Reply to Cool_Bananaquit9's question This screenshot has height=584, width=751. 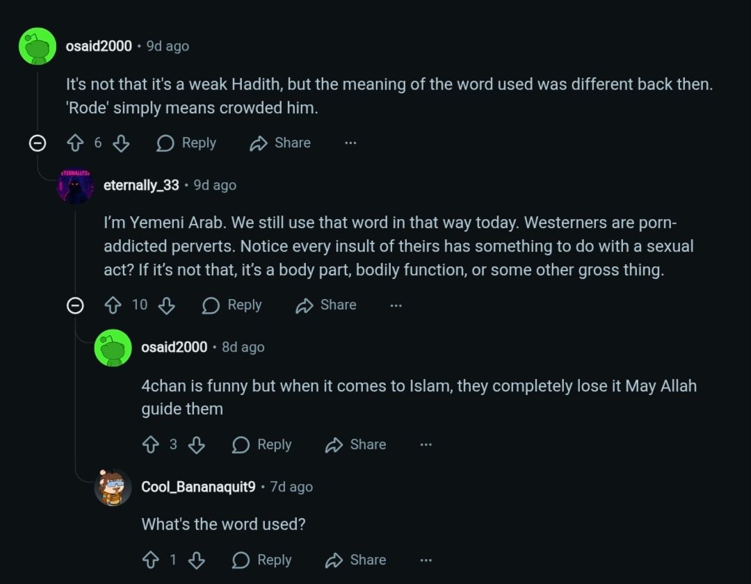[261, 560]
